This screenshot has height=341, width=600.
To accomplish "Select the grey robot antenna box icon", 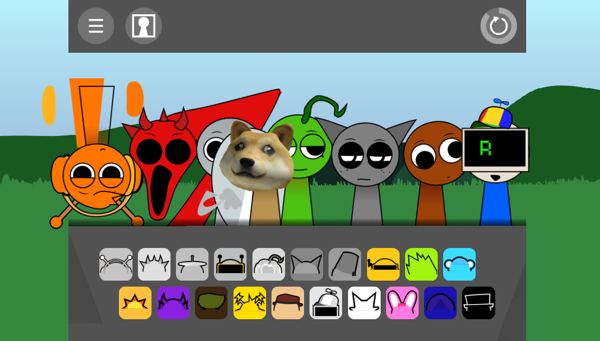I will pyautogui.click(x=230, y=264).
